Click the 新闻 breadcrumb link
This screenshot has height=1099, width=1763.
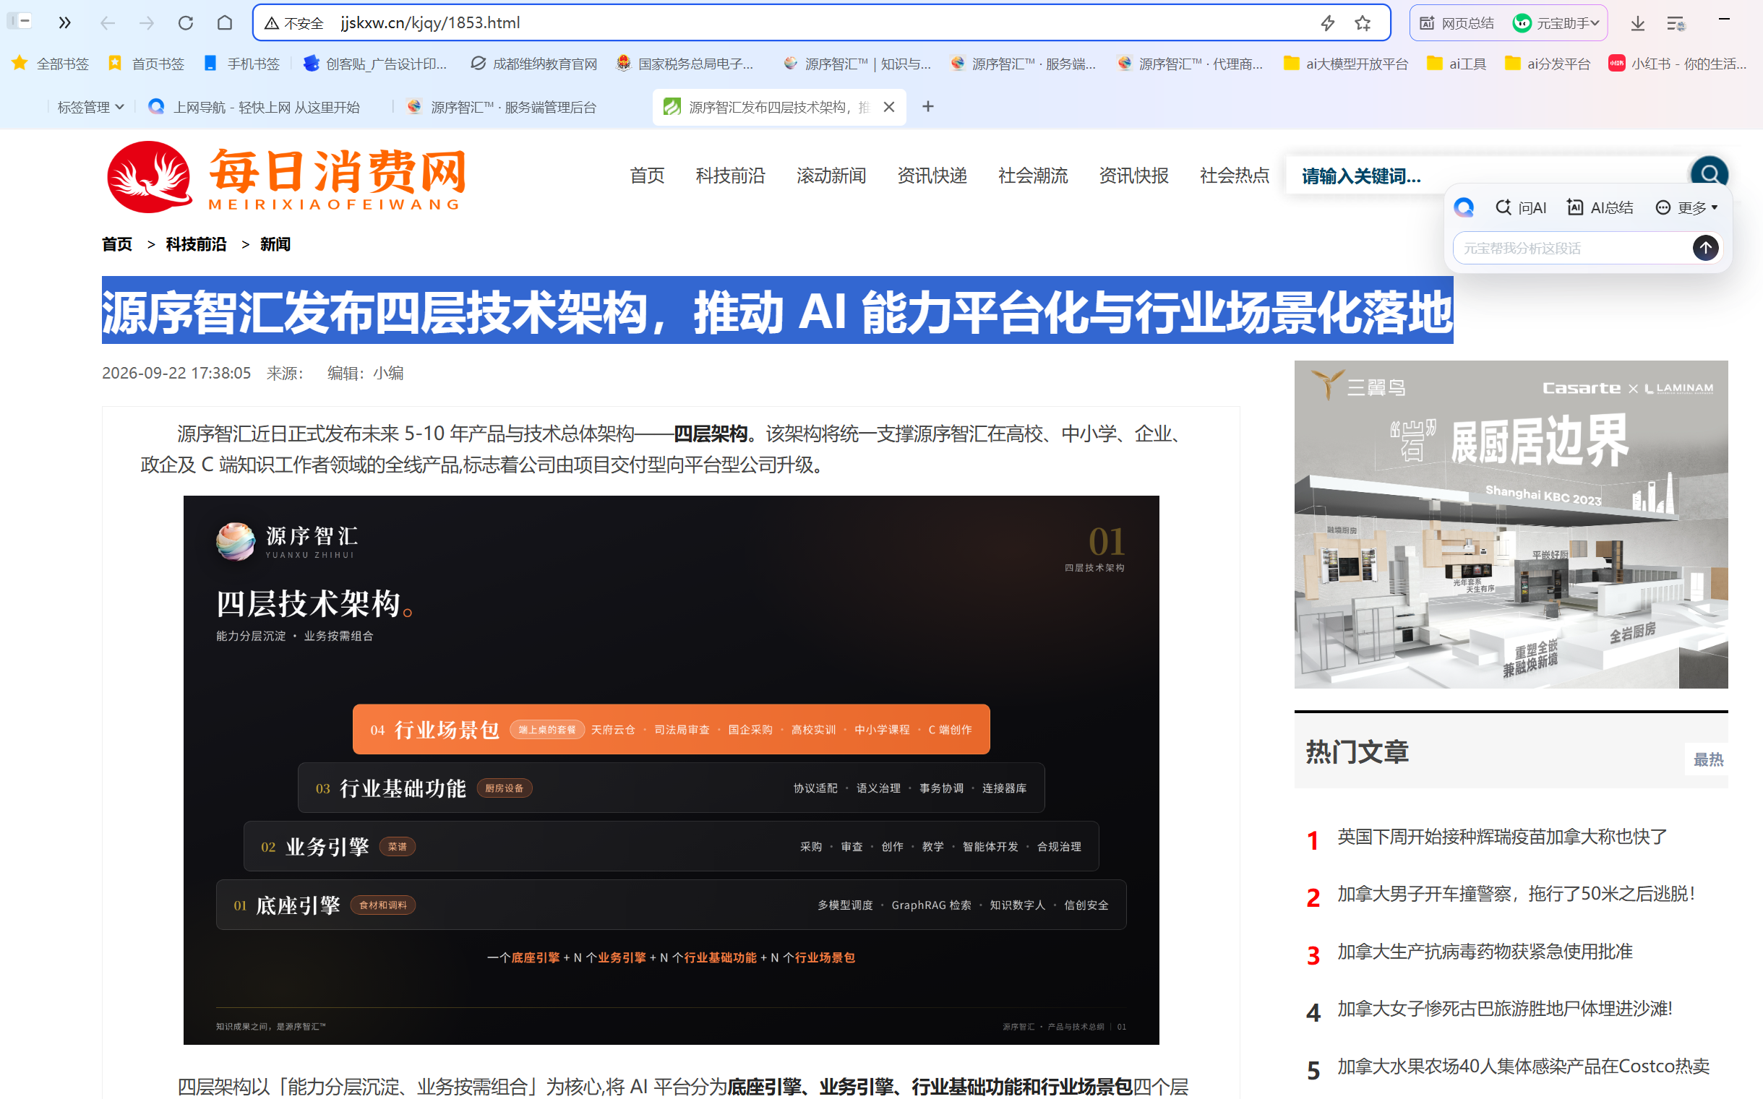click(275, 244)
